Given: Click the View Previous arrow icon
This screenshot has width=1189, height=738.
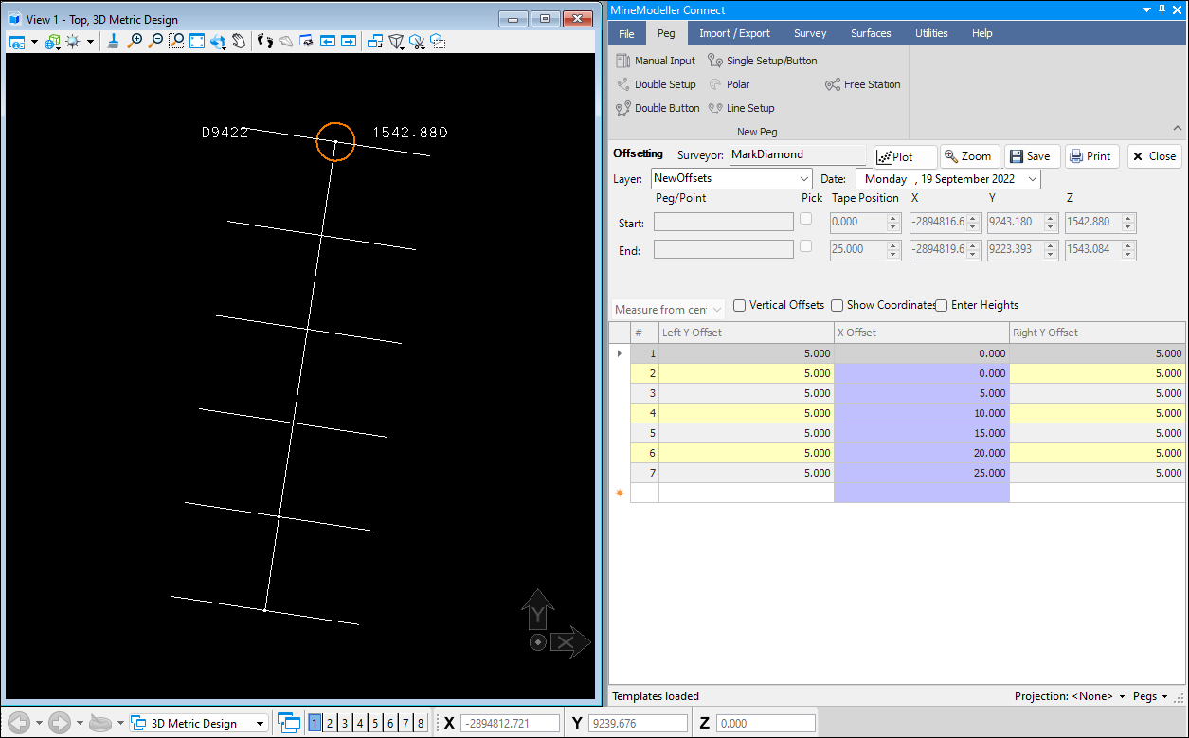Looking at the screenshot, I should 328,42.
